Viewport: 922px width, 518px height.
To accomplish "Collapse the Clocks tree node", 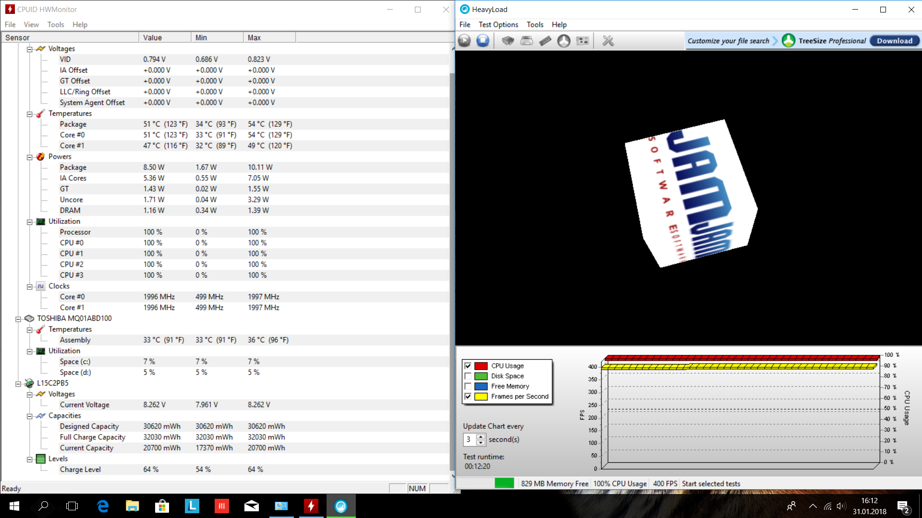I will pos(30,286).
